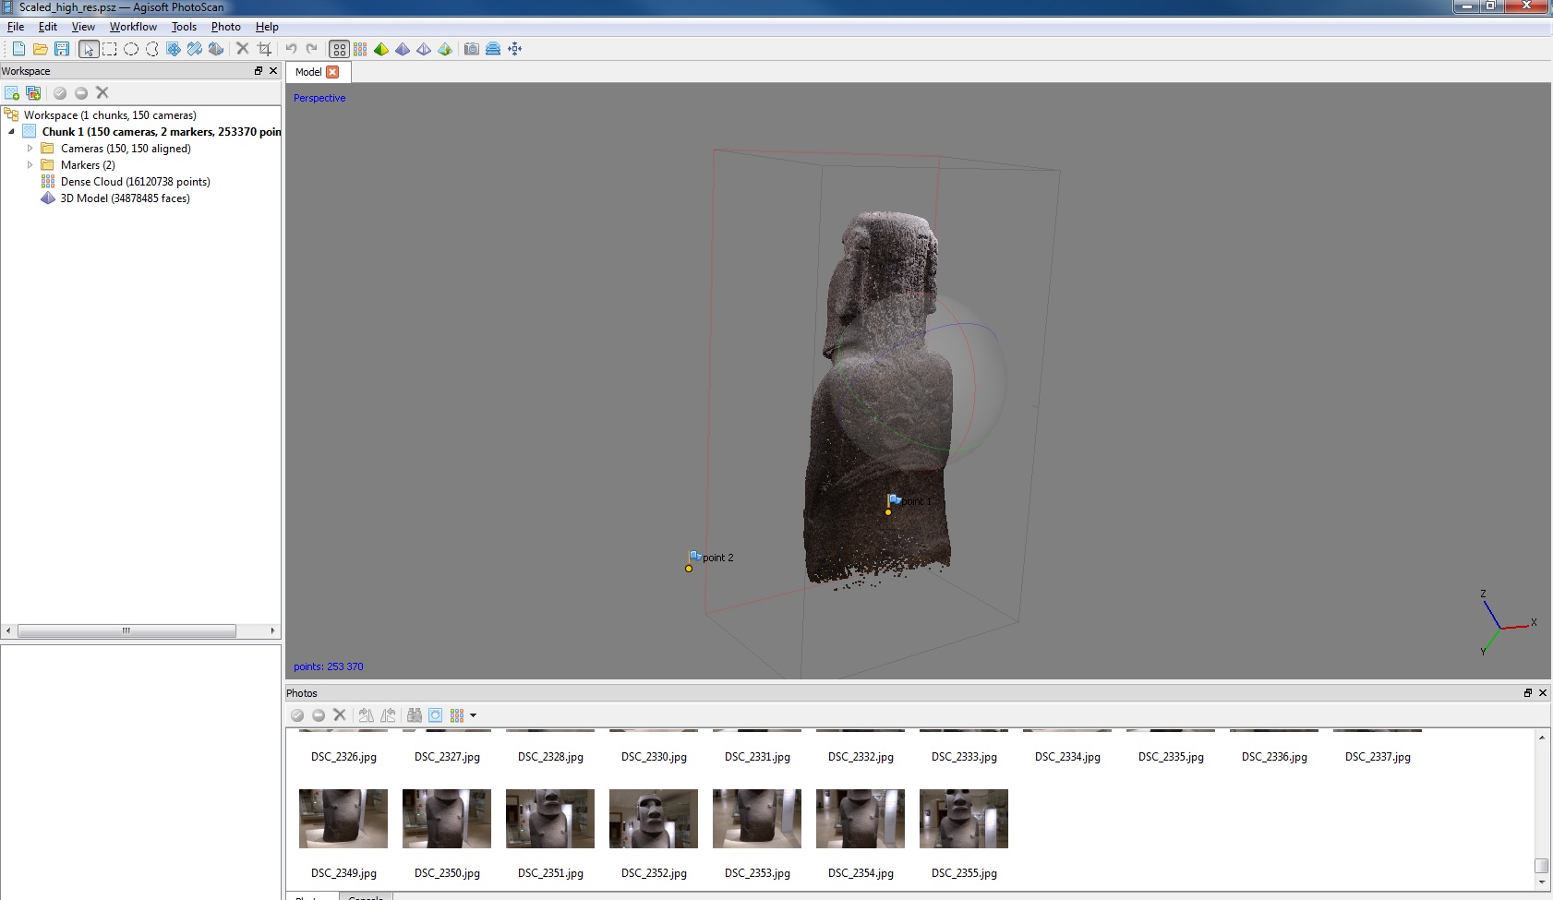The width and height of the screenshot is (1553, 900).
Task: Select the 3D Model tree item
Action: 125,198
